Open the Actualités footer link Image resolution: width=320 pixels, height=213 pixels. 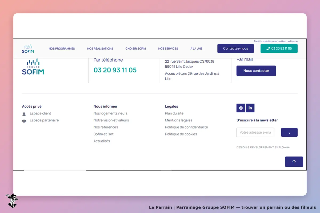pyautogui.click(x=102, y=141)
